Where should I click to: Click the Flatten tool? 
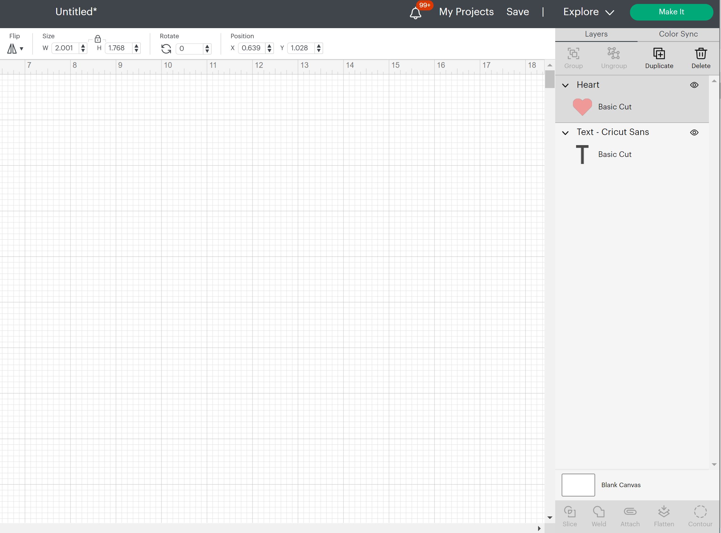(664, 516)
